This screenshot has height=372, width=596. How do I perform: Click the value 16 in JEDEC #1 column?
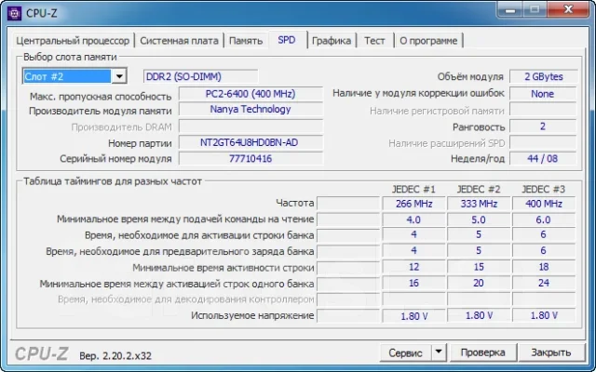[413, 283]
